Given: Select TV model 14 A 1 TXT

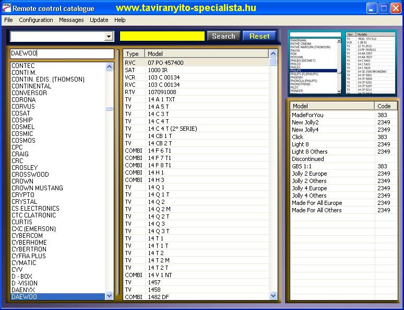Looking at the screenshot, I should 196,99.
